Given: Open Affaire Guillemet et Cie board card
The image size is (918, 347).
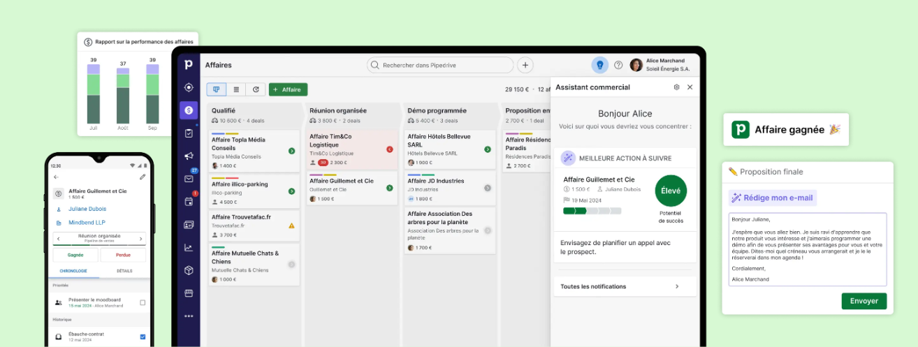Looking at the screenshot, I should pos(351,188).
